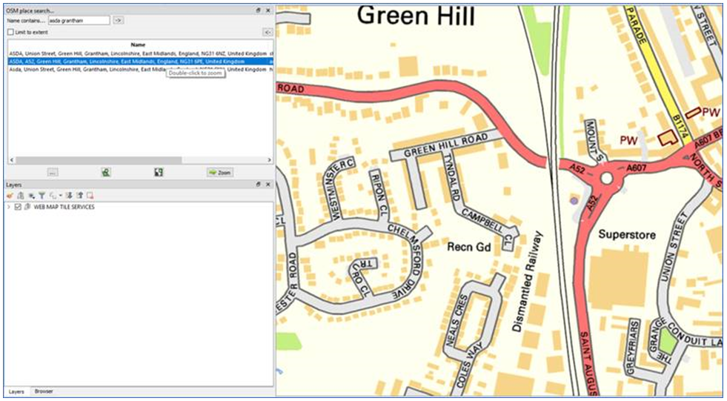Float the Layers panel
The image size is (727, 401).
[259, 185]
